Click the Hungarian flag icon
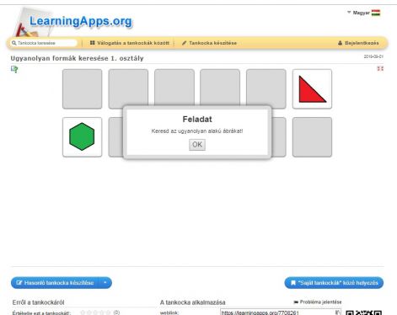This screenshot has height=315, width=397. [376, 13]
